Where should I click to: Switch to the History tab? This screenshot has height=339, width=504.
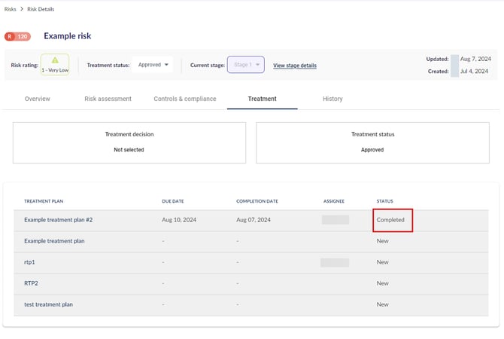332,99
